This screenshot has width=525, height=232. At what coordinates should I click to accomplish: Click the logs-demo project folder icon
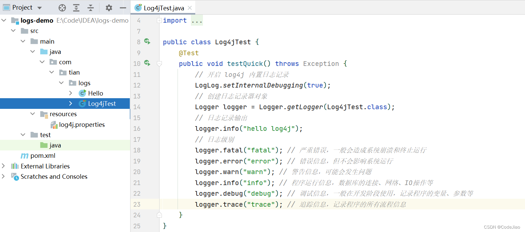[x=15, y=21]
